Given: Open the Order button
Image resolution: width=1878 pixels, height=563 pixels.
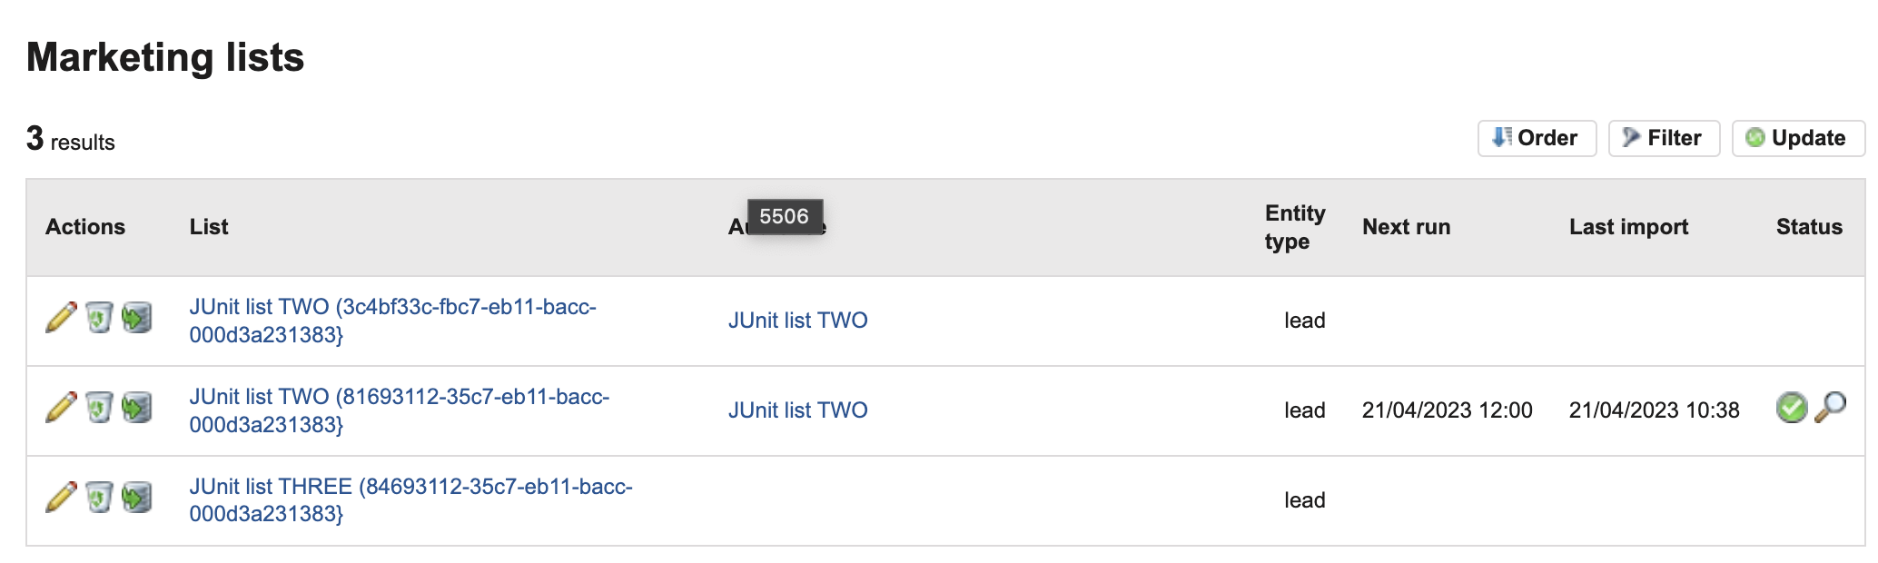Looking at the screenshot, I should pyautogui.click(x=1537, y=138).
